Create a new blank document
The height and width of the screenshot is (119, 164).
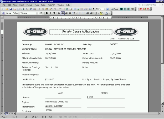[3, 9]
